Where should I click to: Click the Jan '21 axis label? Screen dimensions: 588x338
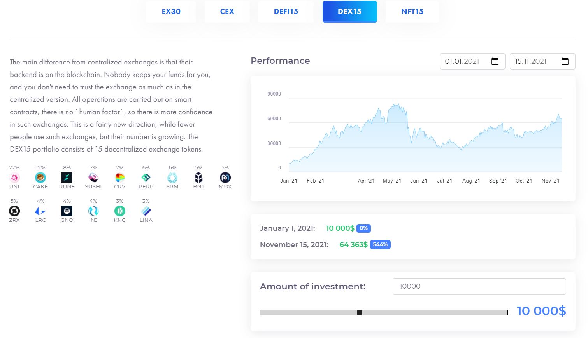click(289, 181)
